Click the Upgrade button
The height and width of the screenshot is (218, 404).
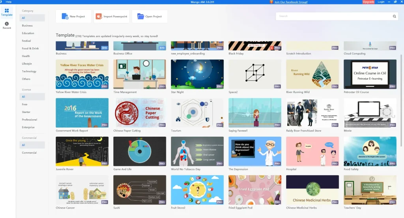368,2
